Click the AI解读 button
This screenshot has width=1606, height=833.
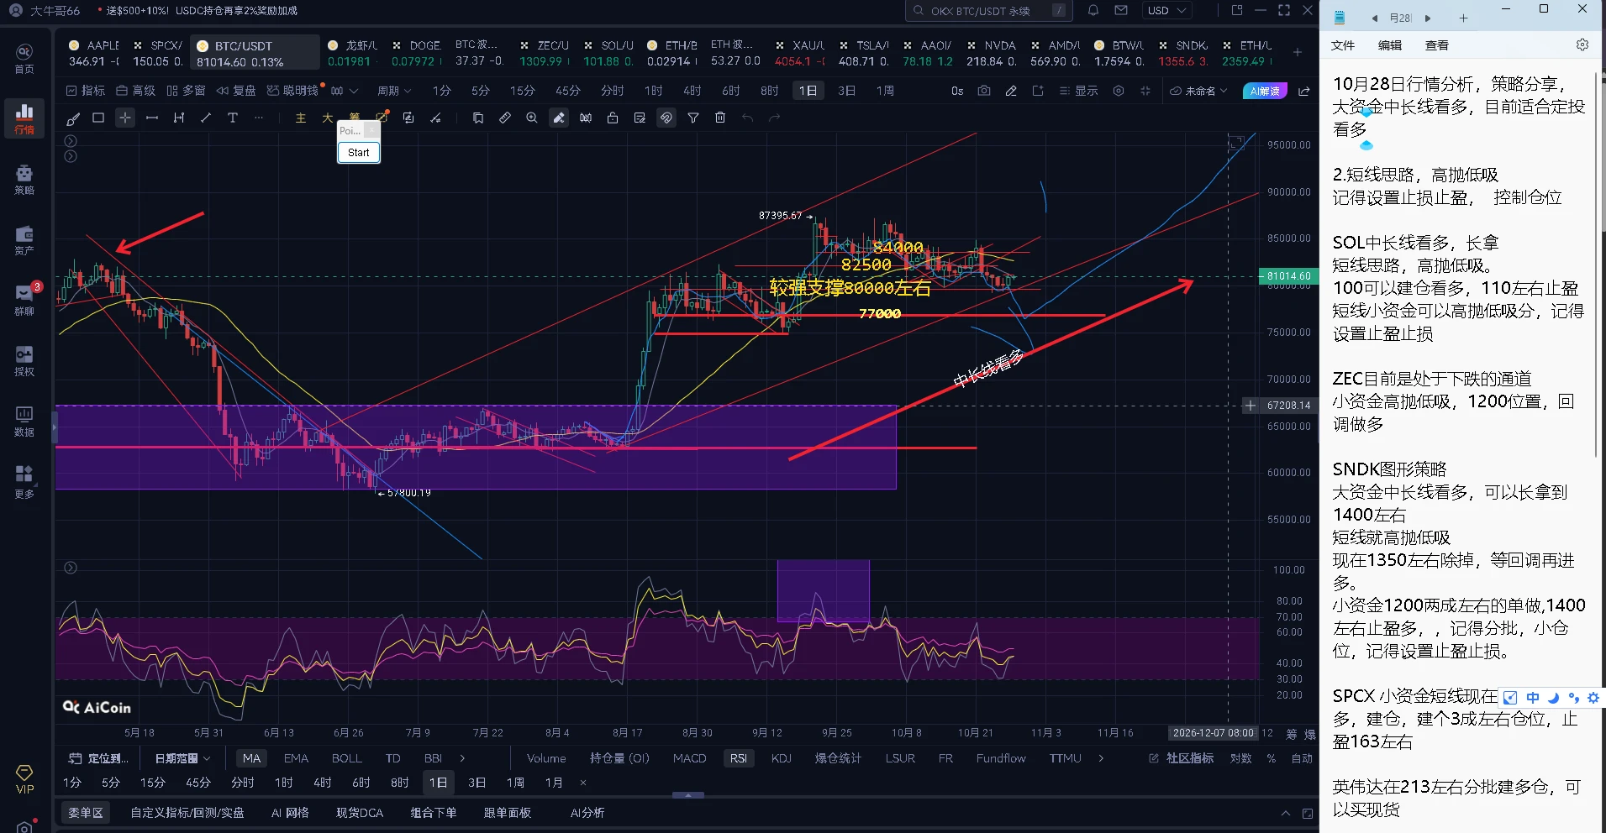(1266, 91)
